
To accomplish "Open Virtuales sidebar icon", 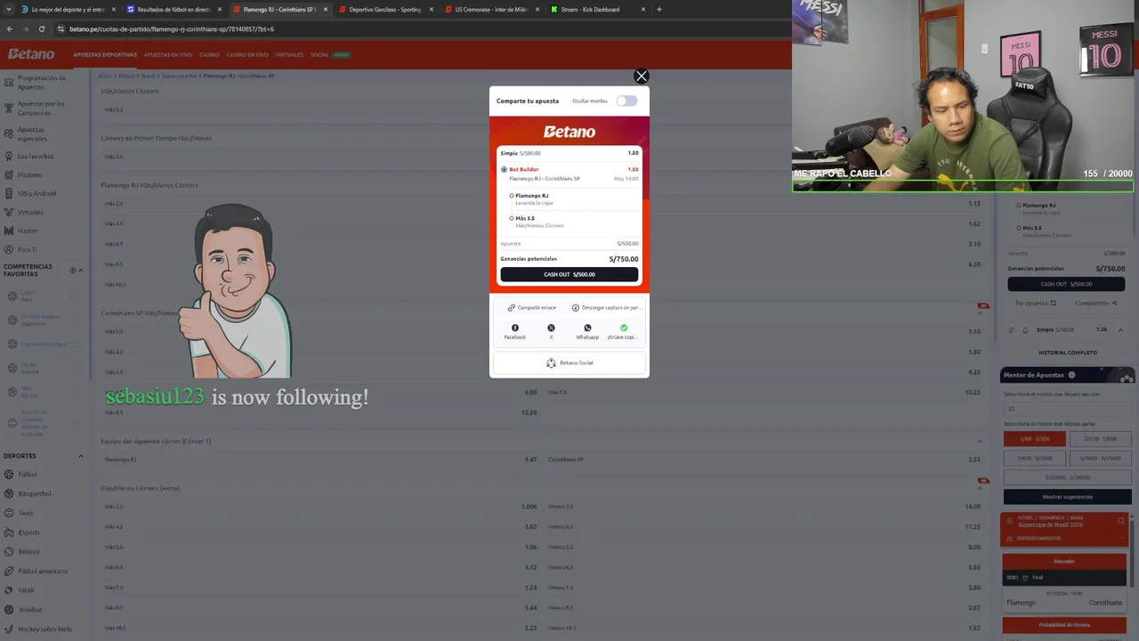I will (8, 213).
